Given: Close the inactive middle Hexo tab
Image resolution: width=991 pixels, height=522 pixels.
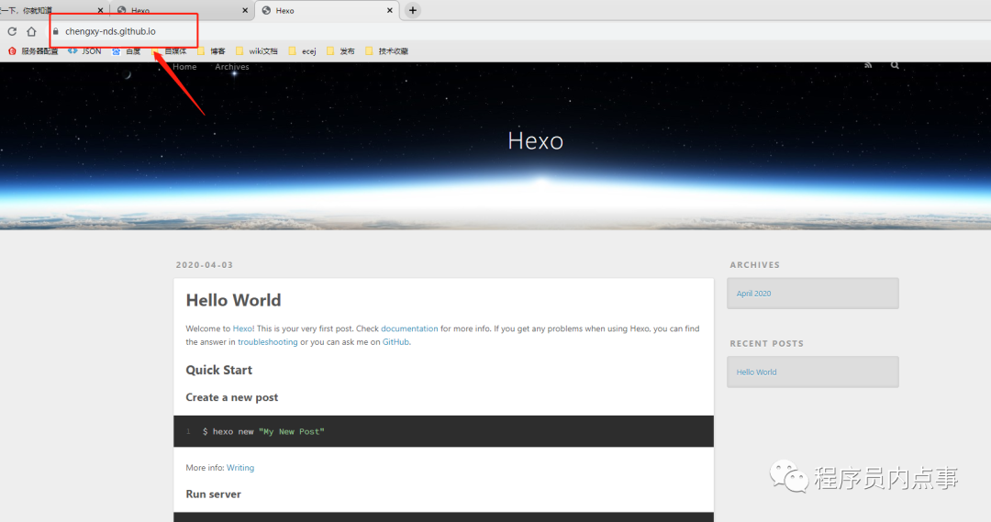Looking at the screenshot, I should click(245, 10).
